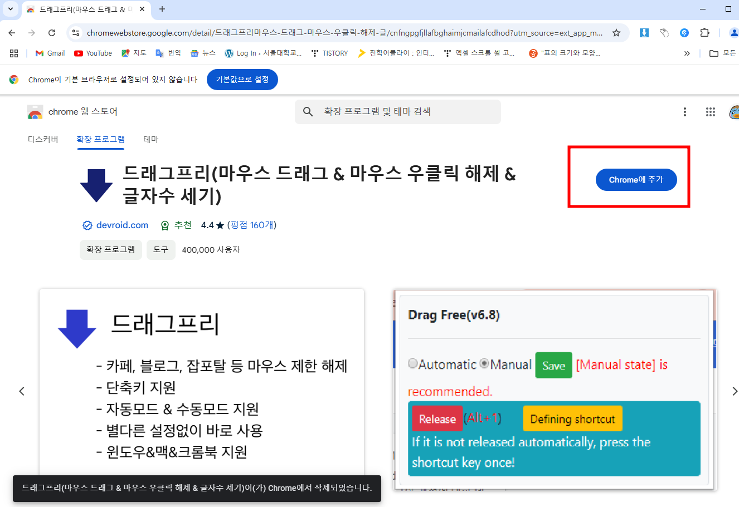
Task: Open the 번역 translate bookmark
Action: point(168,53)
